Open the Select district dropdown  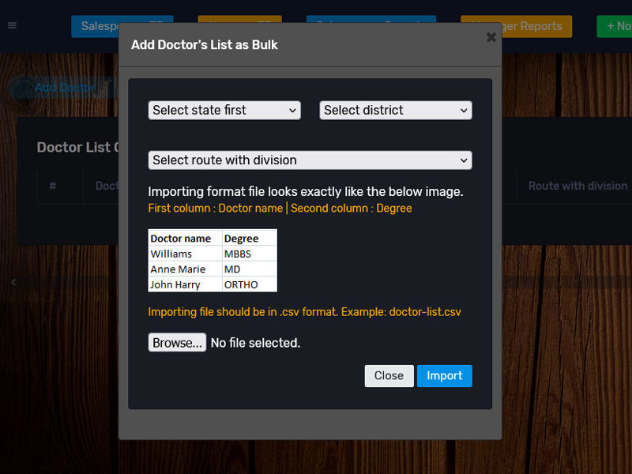pos(396,111)
